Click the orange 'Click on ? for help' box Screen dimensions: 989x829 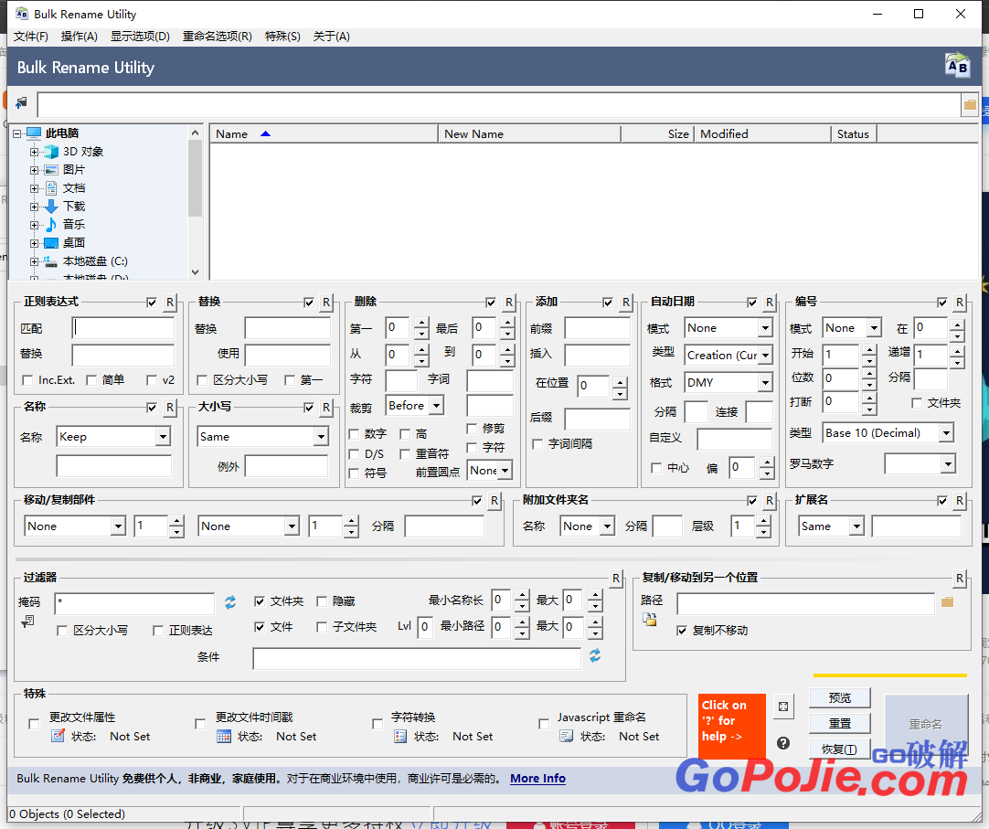pyautogui.click(x=731, y=726)
